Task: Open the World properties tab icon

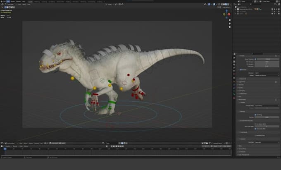Action: point(234,74)
